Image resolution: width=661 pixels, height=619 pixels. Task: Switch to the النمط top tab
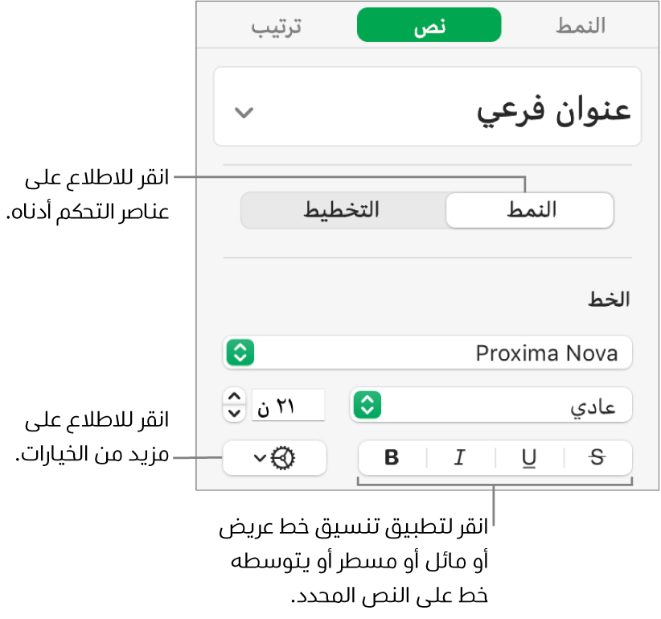[581, 26]
